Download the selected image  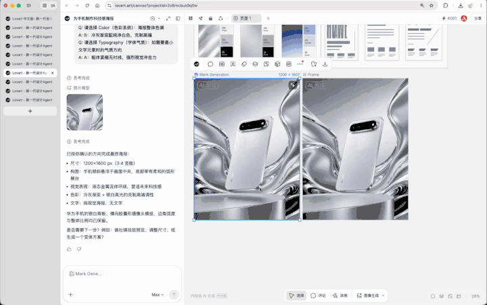point(325,64)
